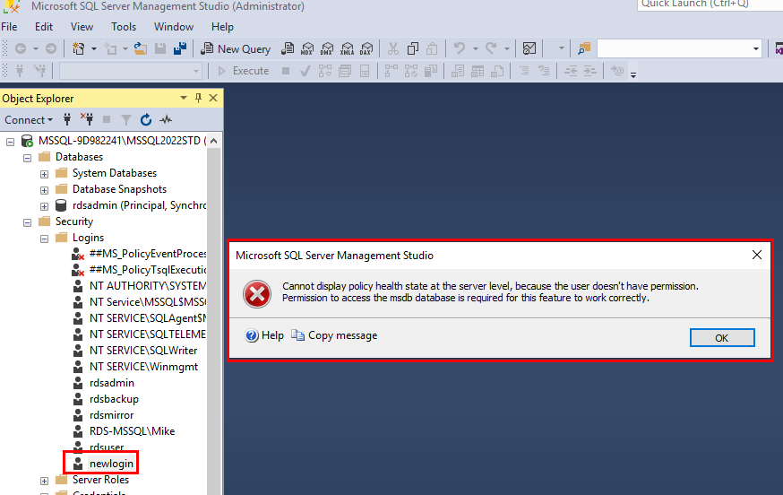
Task: Click Help in the error dialog
Action: point(264,335)
